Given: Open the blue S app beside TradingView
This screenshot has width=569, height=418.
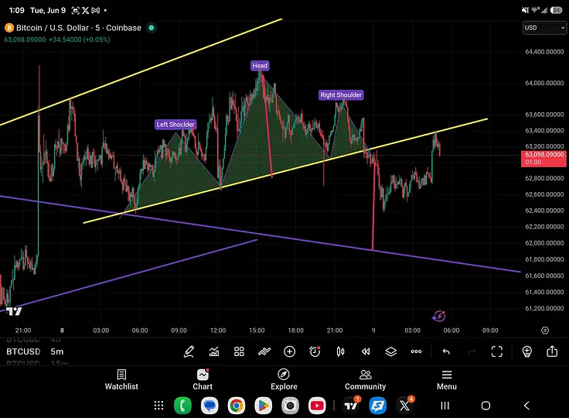Looking at the screenshot, I should pyautogui.click(x=378, y=406).
